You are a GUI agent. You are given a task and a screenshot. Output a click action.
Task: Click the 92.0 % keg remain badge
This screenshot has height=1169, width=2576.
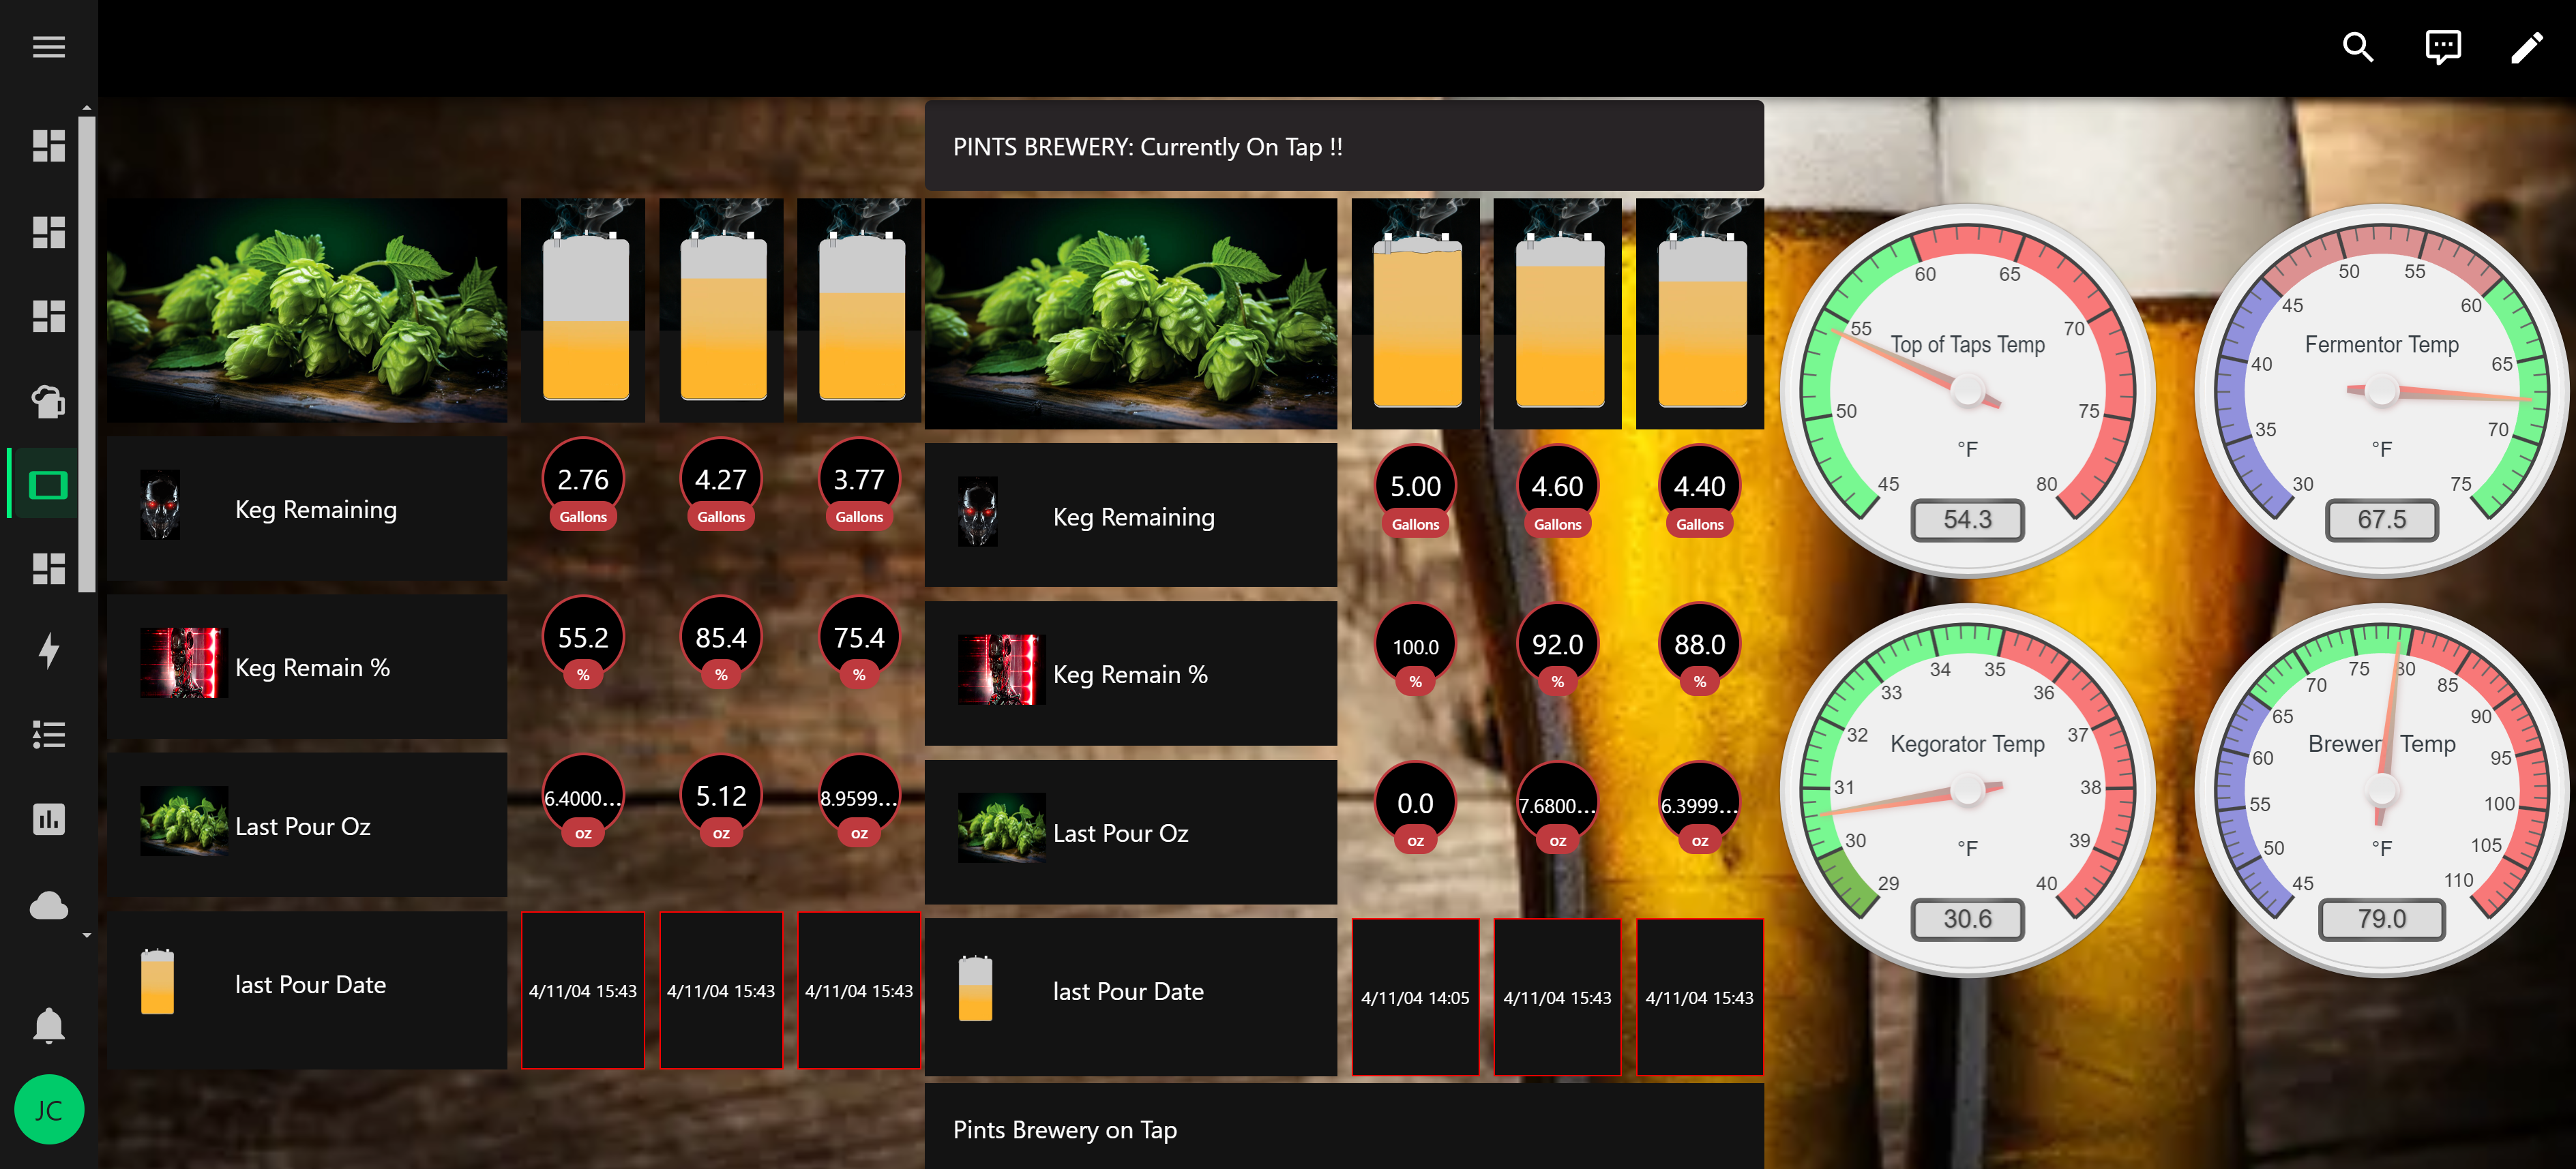(1557, 650)
